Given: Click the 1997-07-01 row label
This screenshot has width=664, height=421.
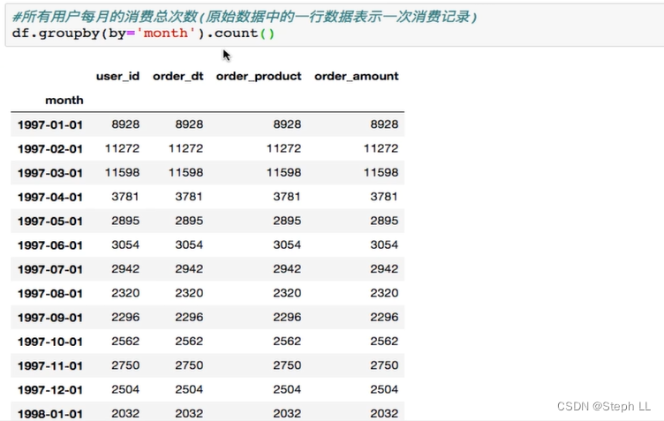Looking at the screenshot, I should click(50, 269).
